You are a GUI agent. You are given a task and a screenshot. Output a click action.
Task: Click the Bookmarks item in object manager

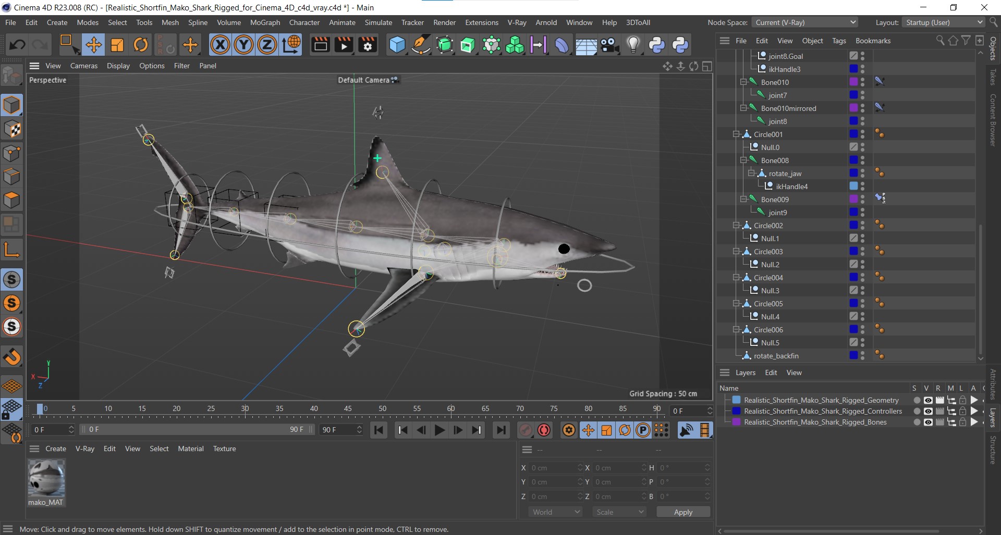[873, 41]
